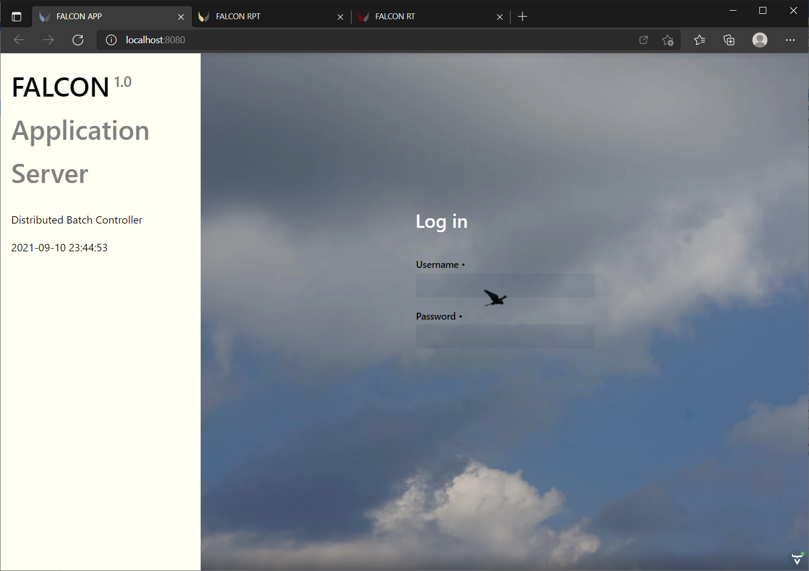Open Settings and more menu
809x571 pixels.
[790, 40]
